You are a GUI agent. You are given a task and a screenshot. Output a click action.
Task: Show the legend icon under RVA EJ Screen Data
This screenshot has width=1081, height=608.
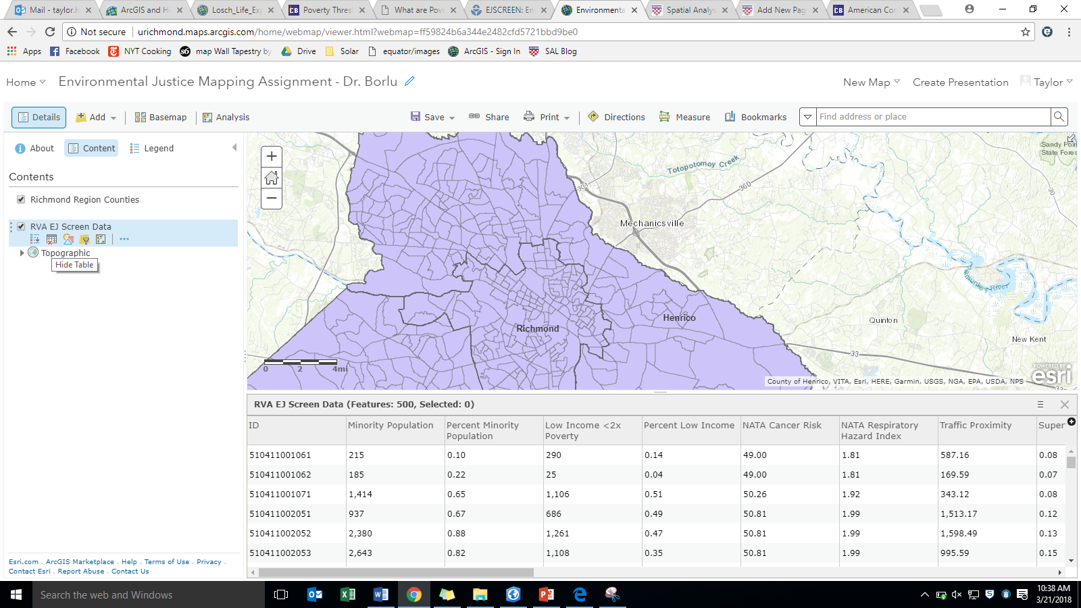pos(35,238)
